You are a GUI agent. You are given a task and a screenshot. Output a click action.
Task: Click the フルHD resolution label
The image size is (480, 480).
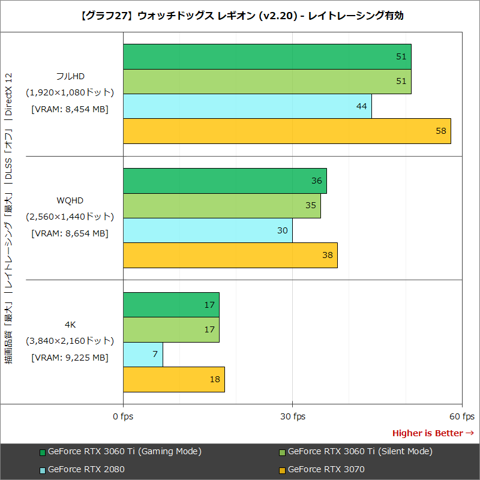[70, 76]
